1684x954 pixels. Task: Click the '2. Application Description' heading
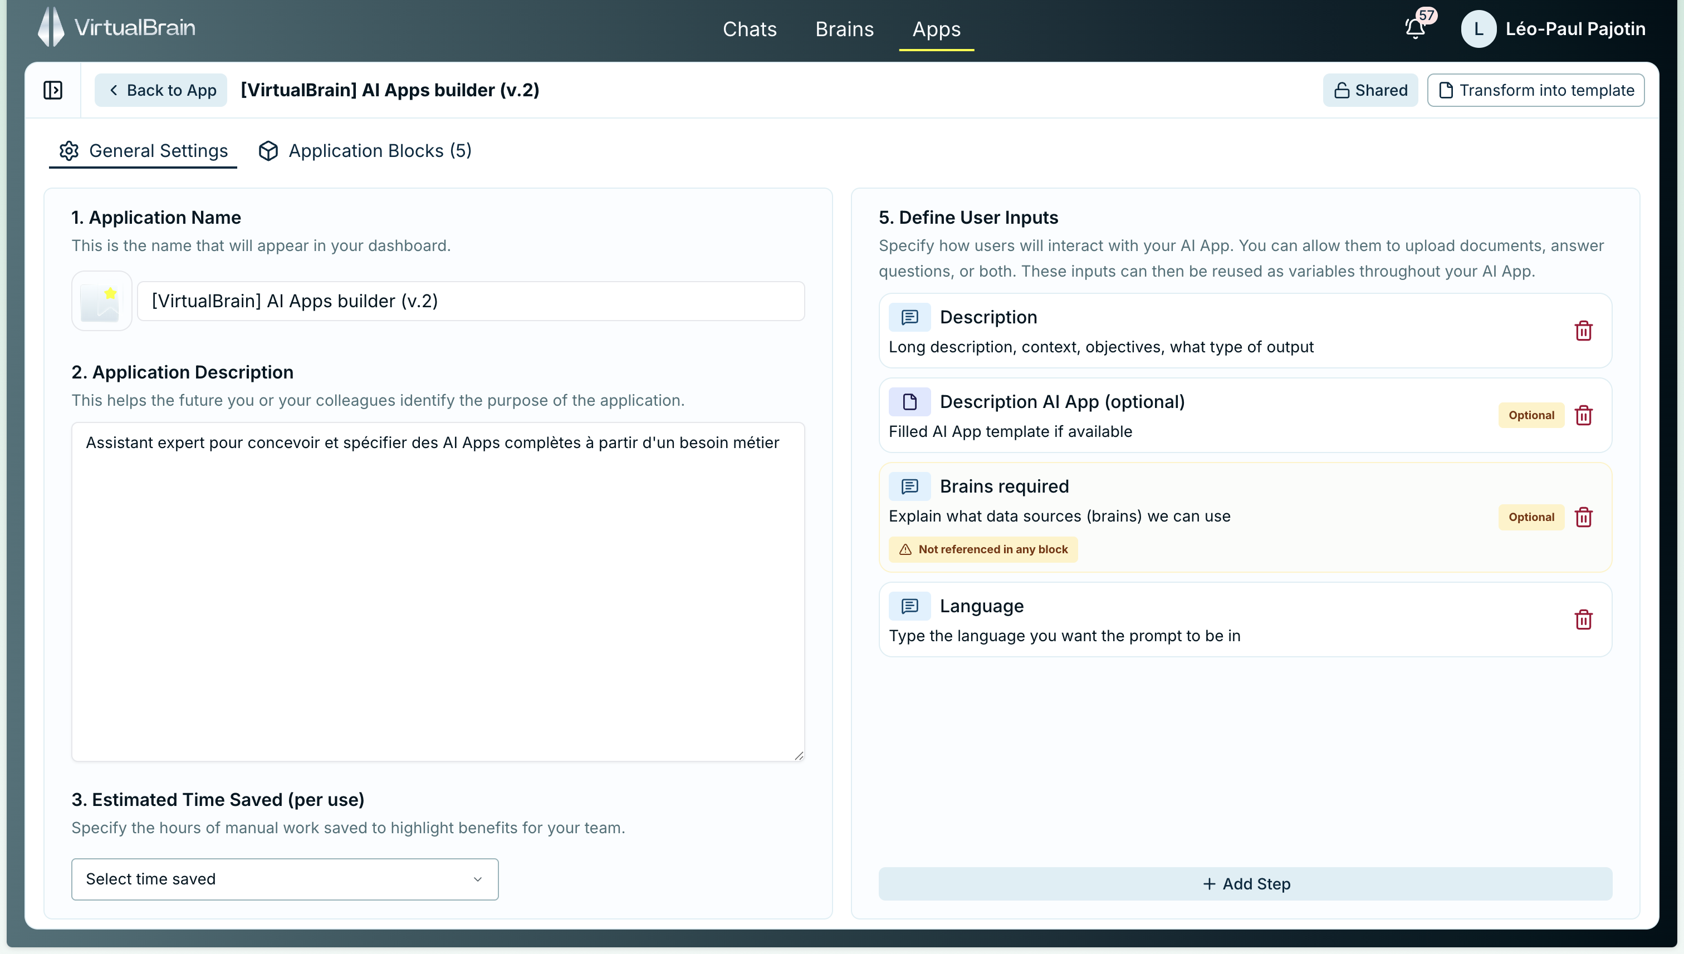pyautogui.click(x=182, y=372)
